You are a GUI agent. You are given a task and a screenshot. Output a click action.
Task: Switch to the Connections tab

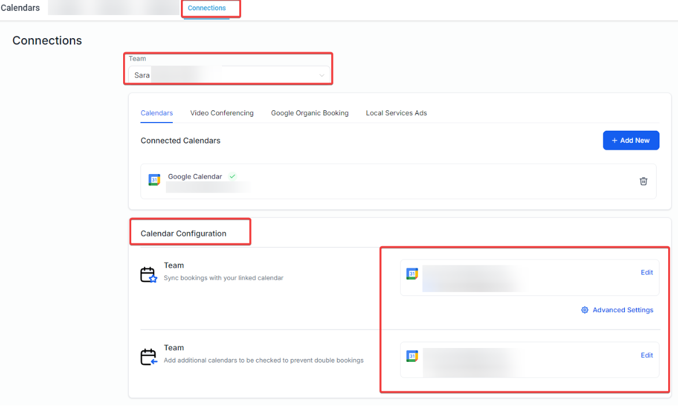tap(206, 8)
